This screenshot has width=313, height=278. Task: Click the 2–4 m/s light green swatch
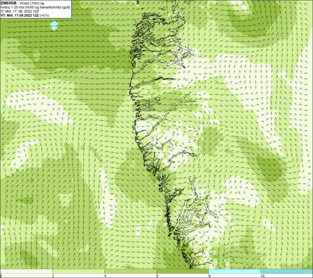click(x=78, y=271)
